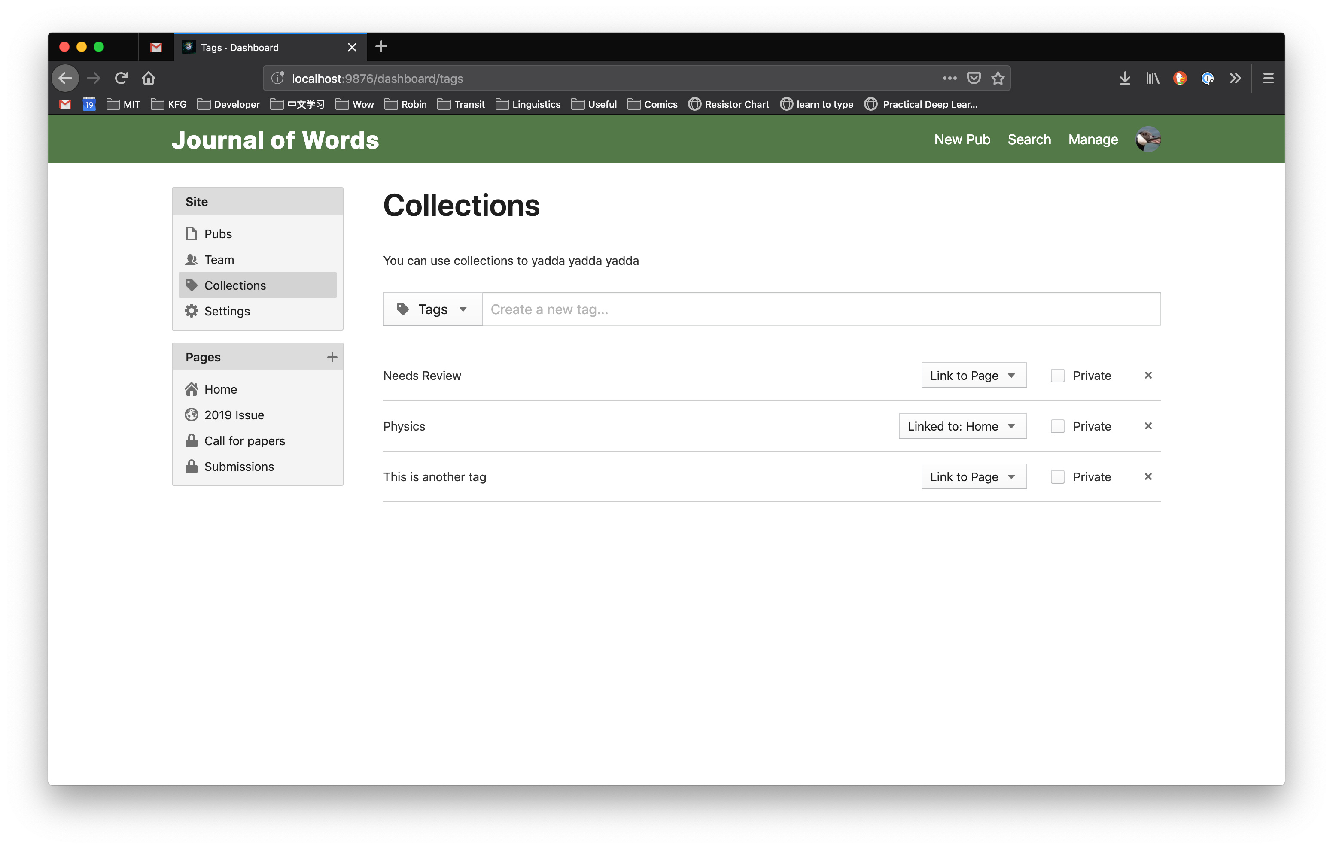
Task: Toggle Private checkbox for Physics tag
Action: 1057,426
